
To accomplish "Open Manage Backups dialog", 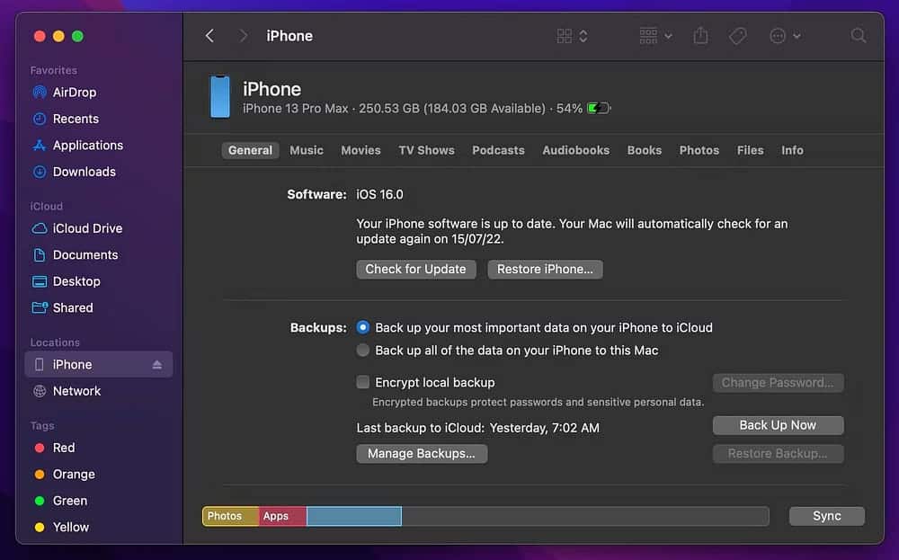I will tap(422, 453).
